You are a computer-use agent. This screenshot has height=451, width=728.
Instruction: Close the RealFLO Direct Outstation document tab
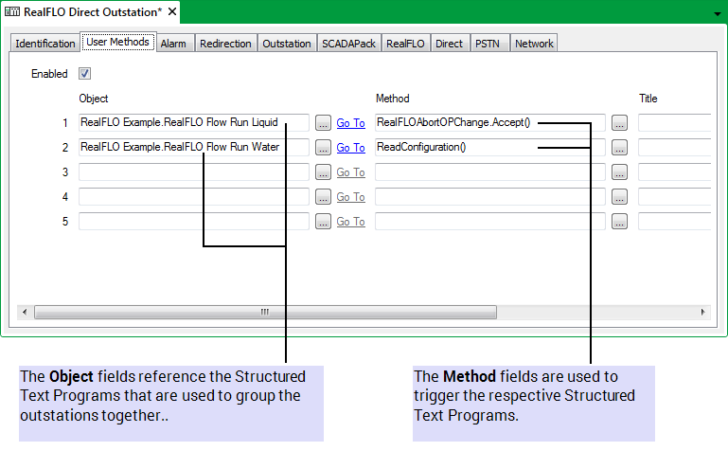172,11
